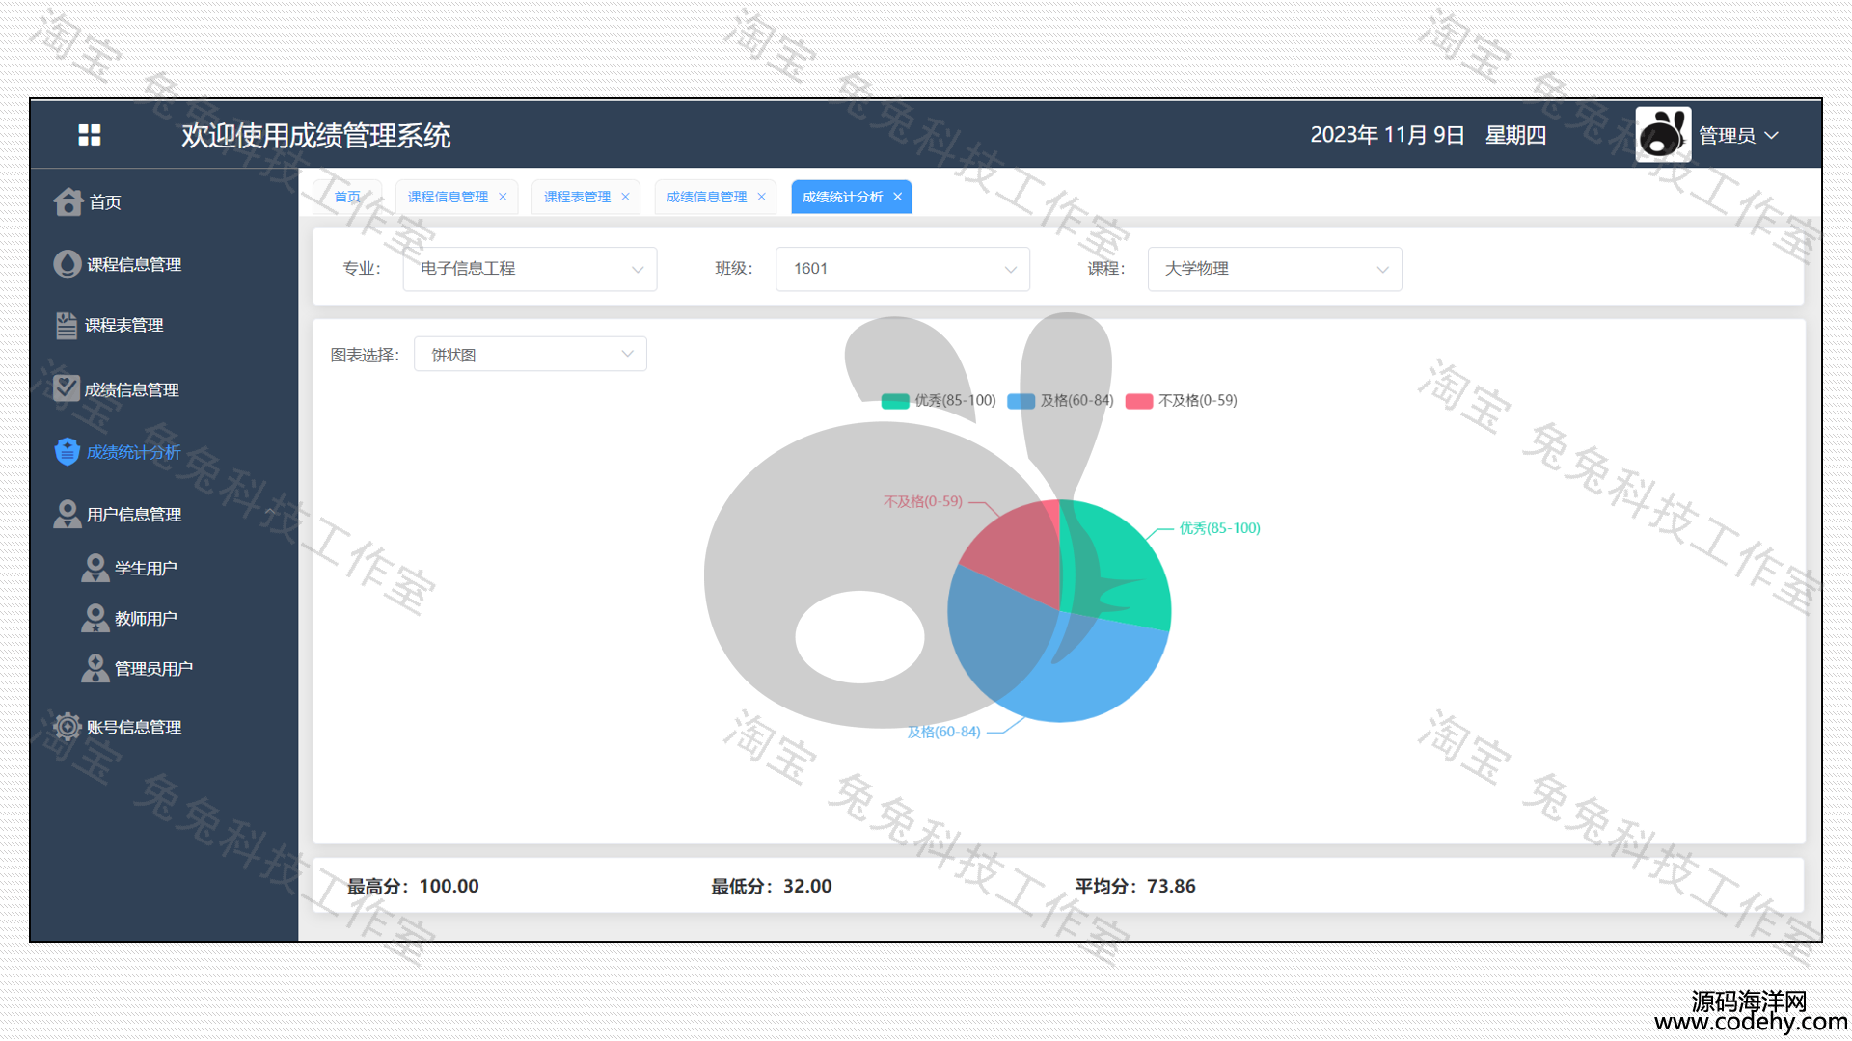Click the course schedule document icon
1852x1041 pixels.
(67, 326)
